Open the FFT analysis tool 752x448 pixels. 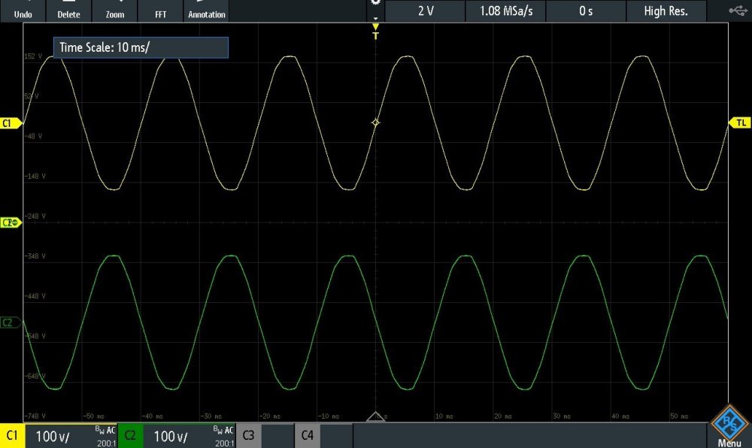pyautogui.click(x=161, y=11)
